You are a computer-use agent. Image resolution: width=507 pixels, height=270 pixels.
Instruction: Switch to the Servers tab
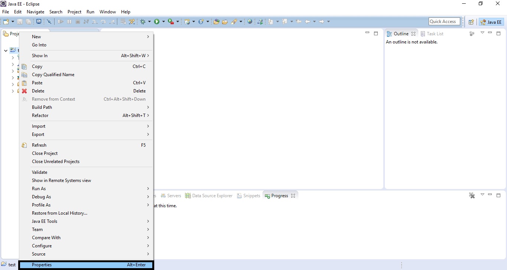pyautogui.click(x=170, y=196)
